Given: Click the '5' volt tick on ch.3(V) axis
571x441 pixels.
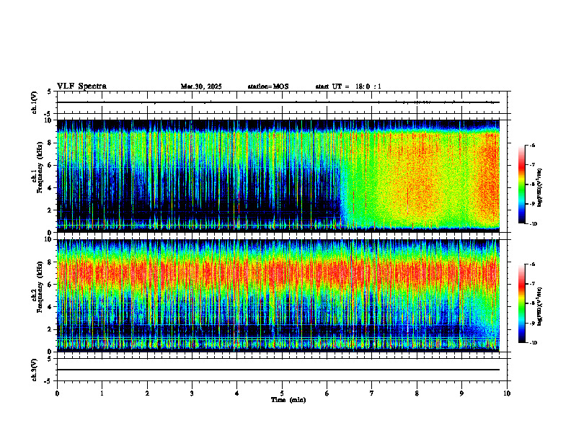Looking at the screenshot, I should coord(49,359).
